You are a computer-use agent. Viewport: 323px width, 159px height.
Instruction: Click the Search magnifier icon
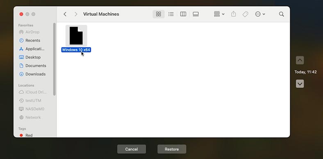point(281,14)
